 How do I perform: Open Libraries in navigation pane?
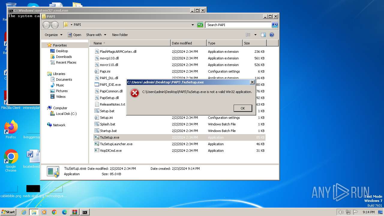pos(59,74)
